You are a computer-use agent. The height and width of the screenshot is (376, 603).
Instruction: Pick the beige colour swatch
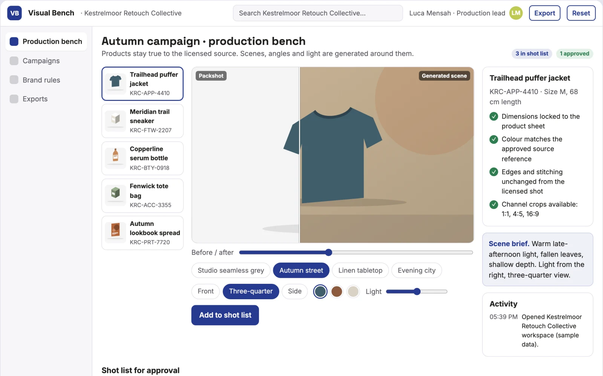tap(353, 291)
